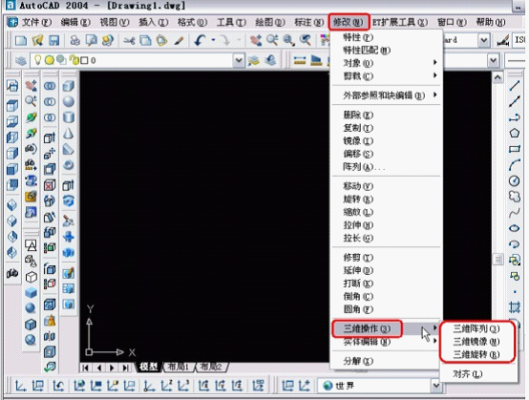Choose 三维旋转(R) from submenu
Viewport: 529px width, 400px height.
pyautogui.click(x=476, y=354)
